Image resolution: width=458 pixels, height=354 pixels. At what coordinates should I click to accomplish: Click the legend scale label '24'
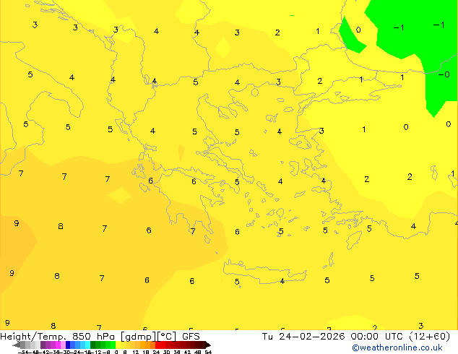coord(156,352)
